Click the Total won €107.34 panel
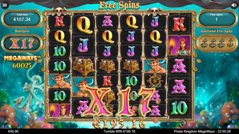The image size is (239, 134). tap(22, 18)
